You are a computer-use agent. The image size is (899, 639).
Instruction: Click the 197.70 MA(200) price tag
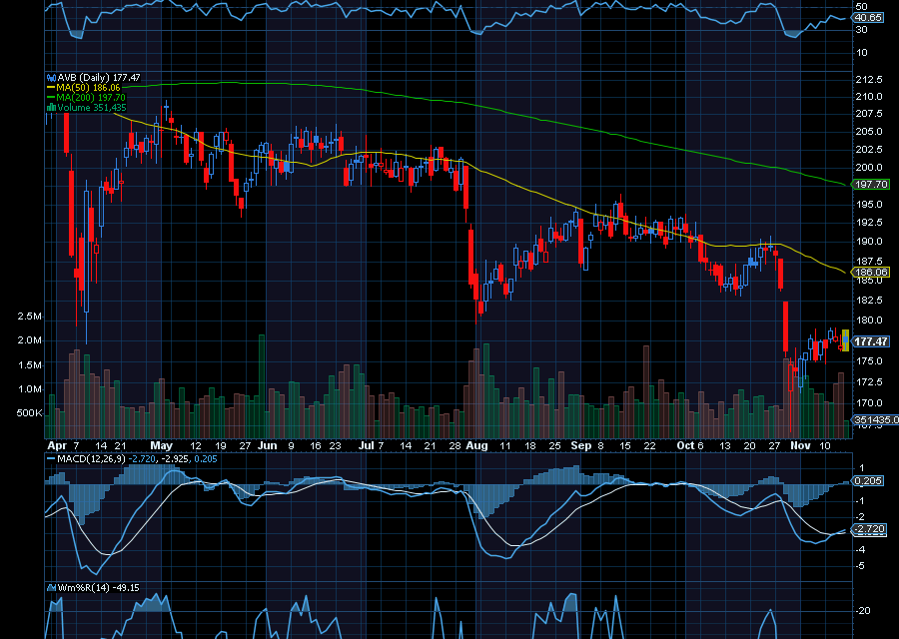(x=869, y=185)
